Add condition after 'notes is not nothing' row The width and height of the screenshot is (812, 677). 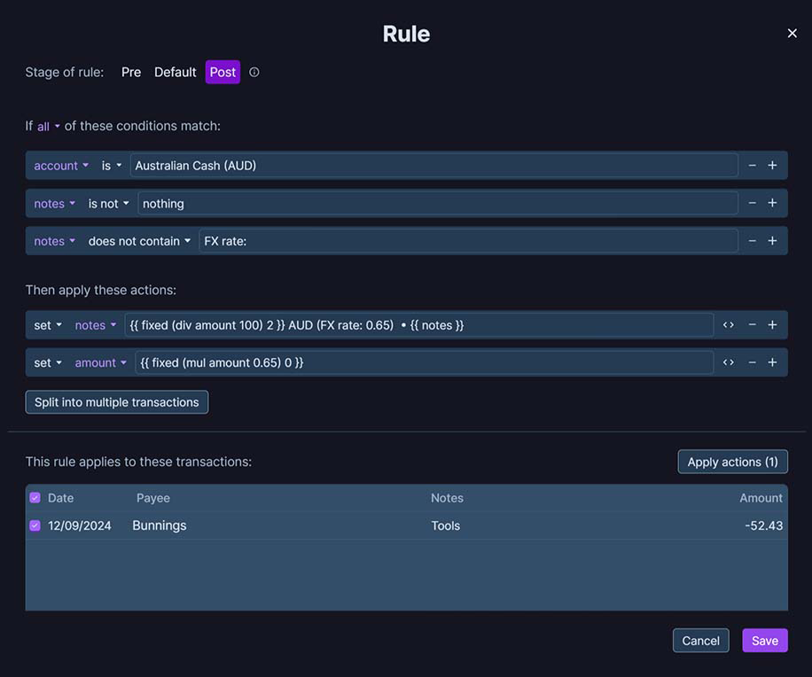click(772, 204)
